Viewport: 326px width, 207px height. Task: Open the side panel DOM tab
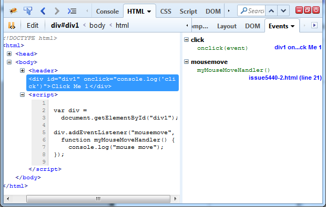[252, 26]
